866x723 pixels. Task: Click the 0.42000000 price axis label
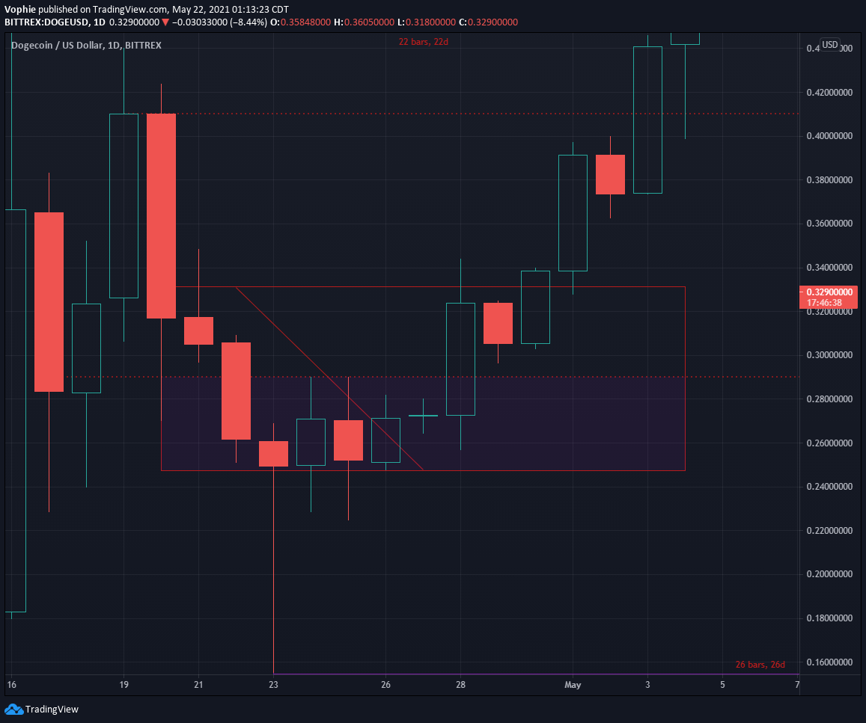pos(829,92)
